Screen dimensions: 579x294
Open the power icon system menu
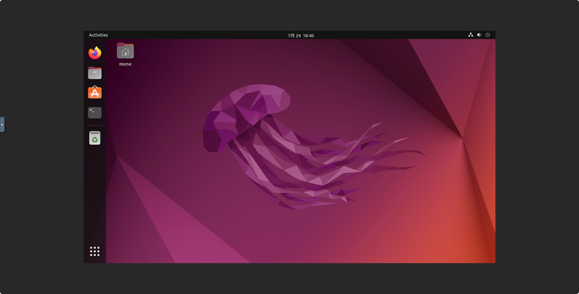[x=488, y=35]
